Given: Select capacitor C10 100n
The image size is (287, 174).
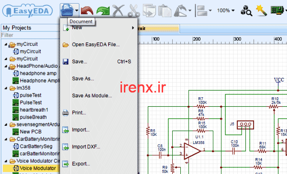Looking at the screenshot, I should (x=233, y=151).
